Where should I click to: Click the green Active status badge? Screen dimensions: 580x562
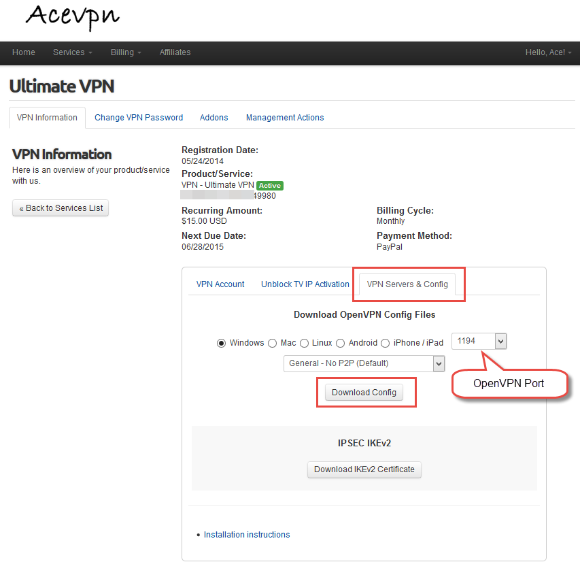tap(270, 186)
